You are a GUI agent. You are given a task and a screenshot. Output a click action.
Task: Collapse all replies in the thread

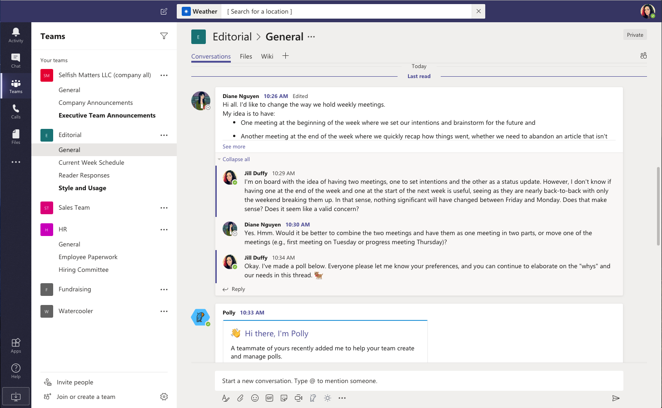(x=236, y=159)
